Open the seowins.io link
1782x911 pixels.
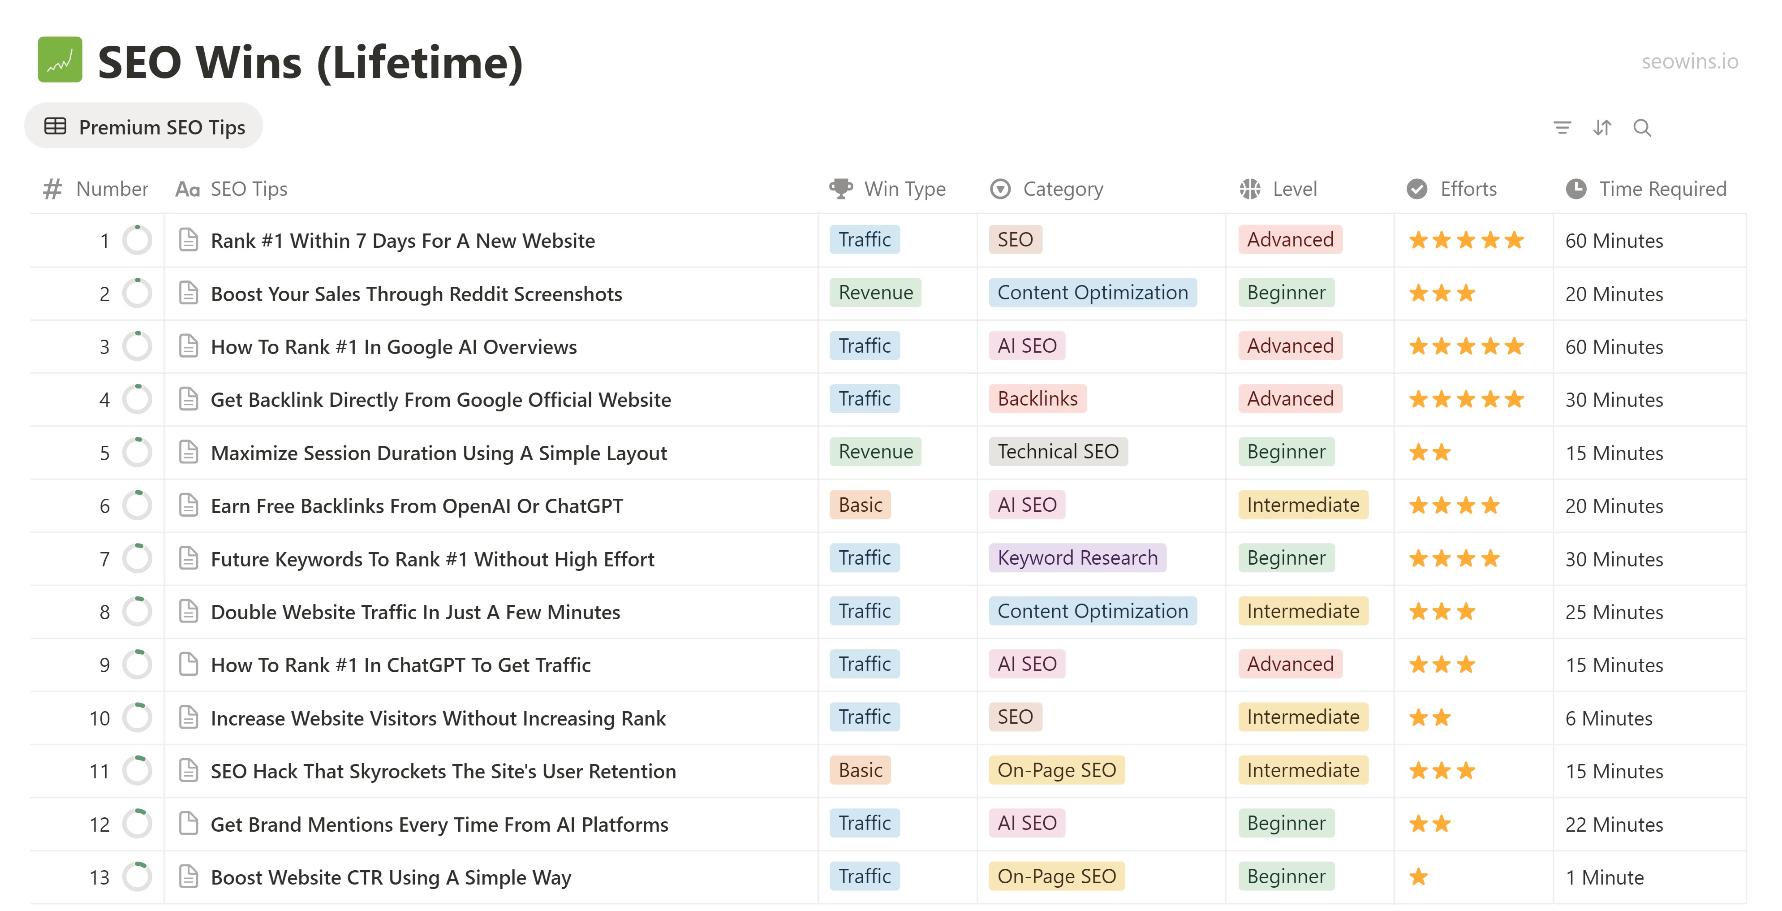pos(1689,61)
